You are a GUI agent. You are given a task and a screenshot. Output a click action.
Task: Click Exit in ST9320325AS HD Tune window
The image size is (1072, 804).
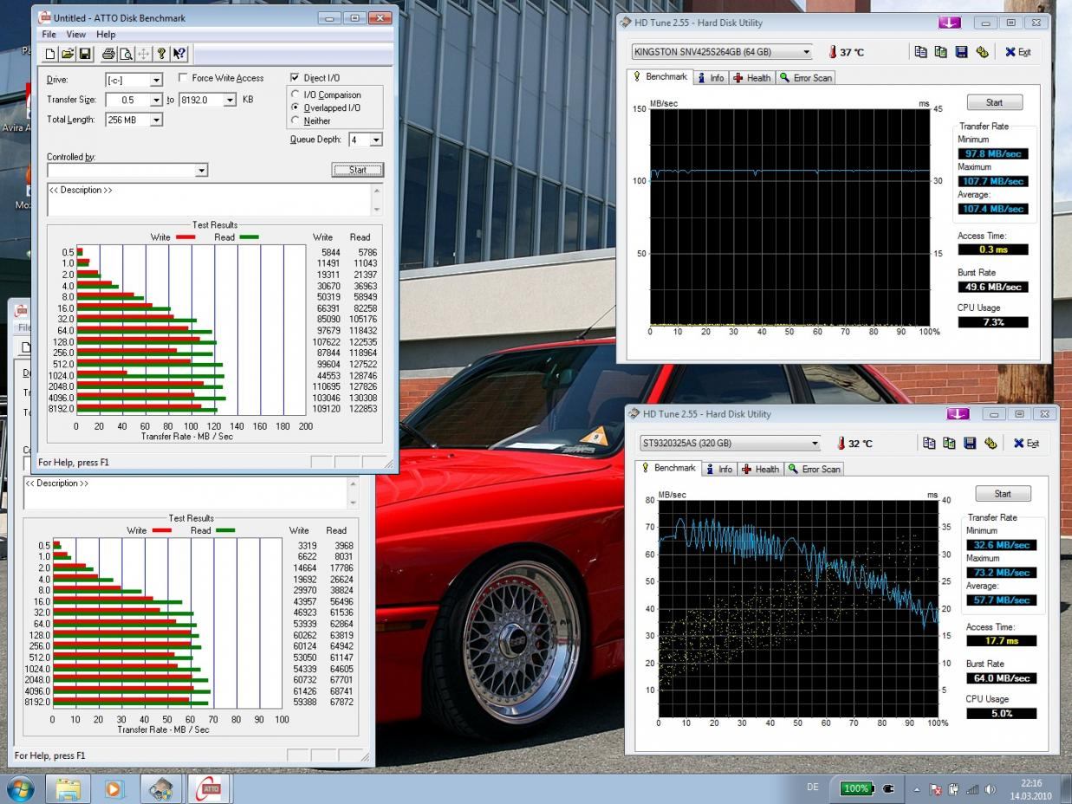1026,444
